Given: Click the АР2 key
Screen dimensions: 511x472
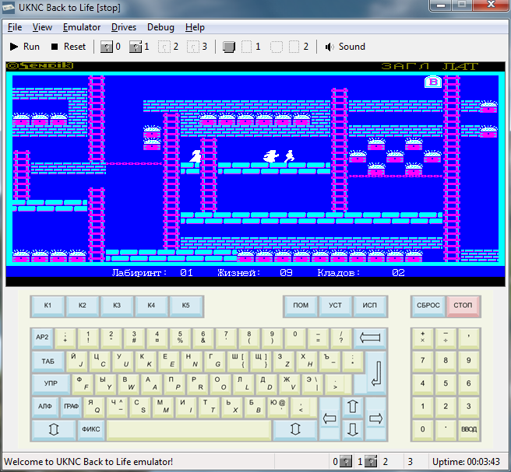Looking at the screenshot, I should [42, 337].
